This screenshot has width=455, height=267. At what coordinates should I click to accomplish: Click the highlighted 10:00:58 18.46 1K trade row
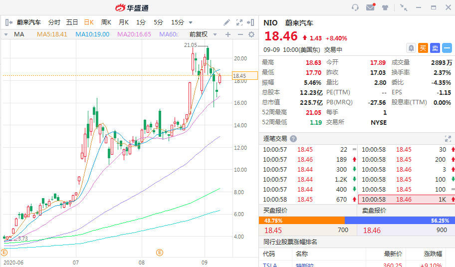pos(407,200)
